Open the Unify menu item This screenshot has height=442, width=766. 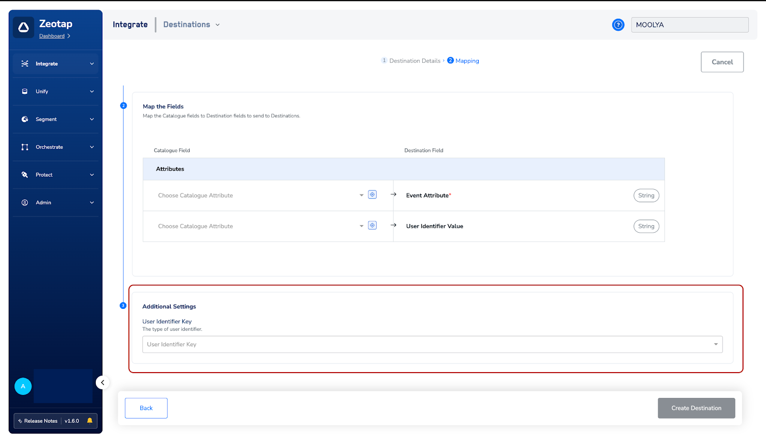click(x=56, y=91)
